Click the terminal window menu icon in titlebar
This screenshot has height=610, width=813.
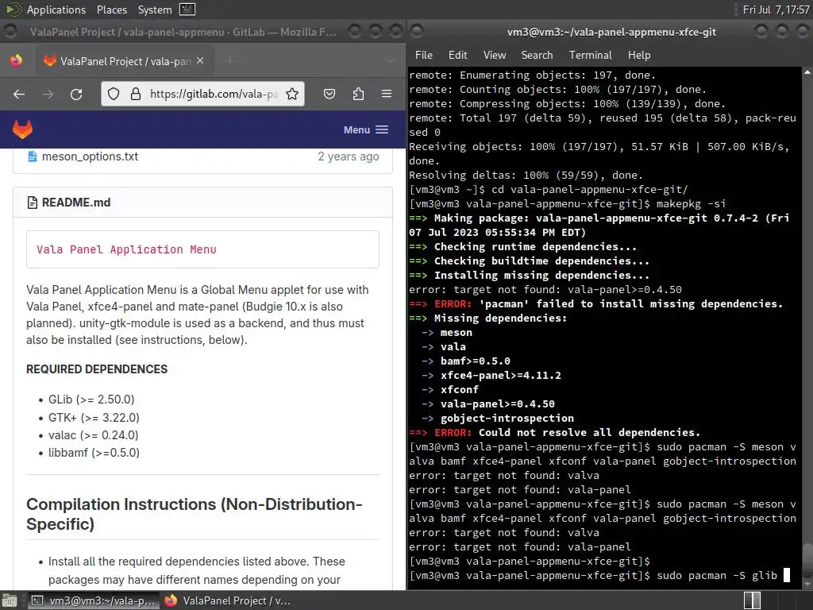tap(417, 32)
